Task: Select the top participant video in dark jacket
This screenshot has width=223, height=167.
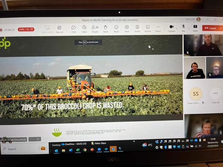Action: pos(203,45)
